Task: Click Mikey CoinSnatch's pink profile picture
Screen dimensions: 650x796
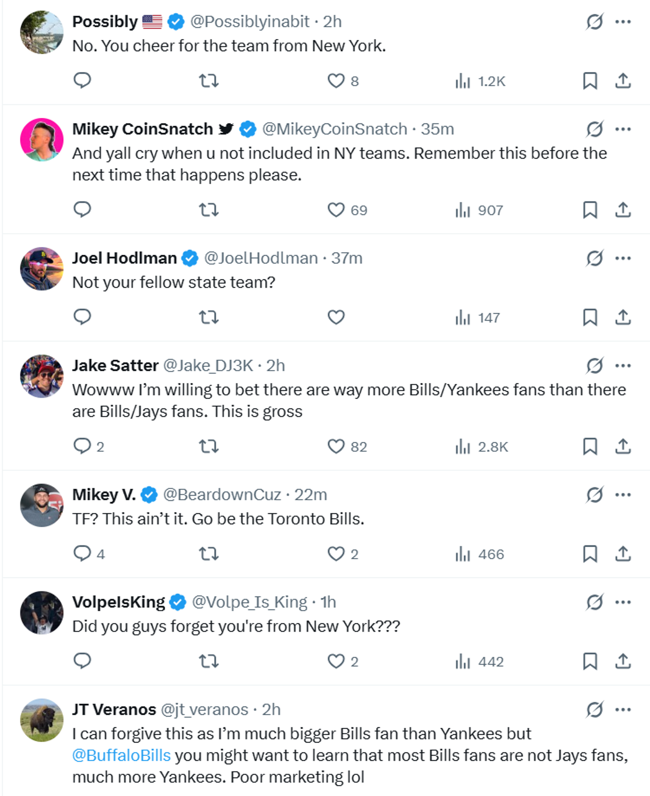Action: [42, 140]
